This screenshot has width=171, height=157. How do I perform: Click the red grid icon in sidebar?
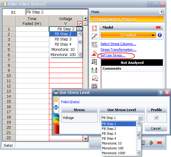(94, 86)
